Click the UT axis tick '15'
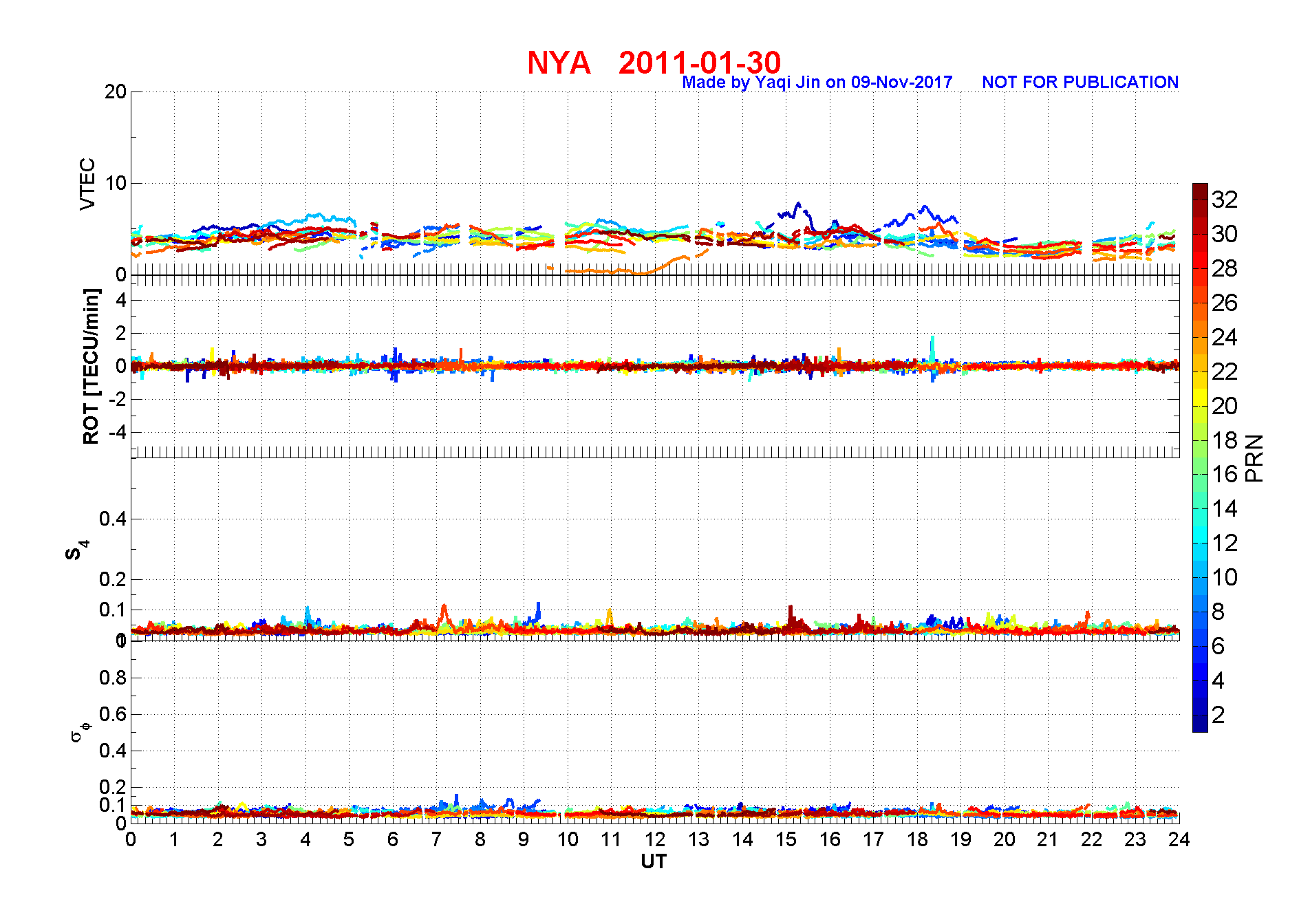Image resolution: width=1310 pixels, height=915 pixels. pos(786,839)
